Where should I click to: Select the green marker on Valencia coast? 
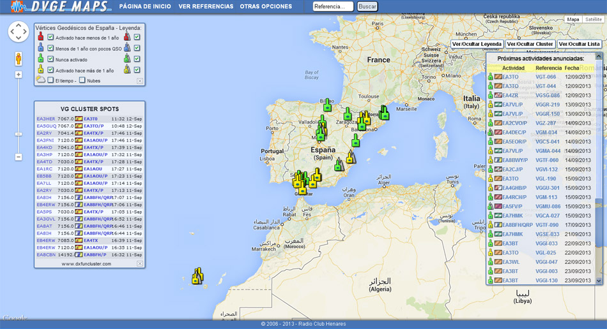point(356,140)
